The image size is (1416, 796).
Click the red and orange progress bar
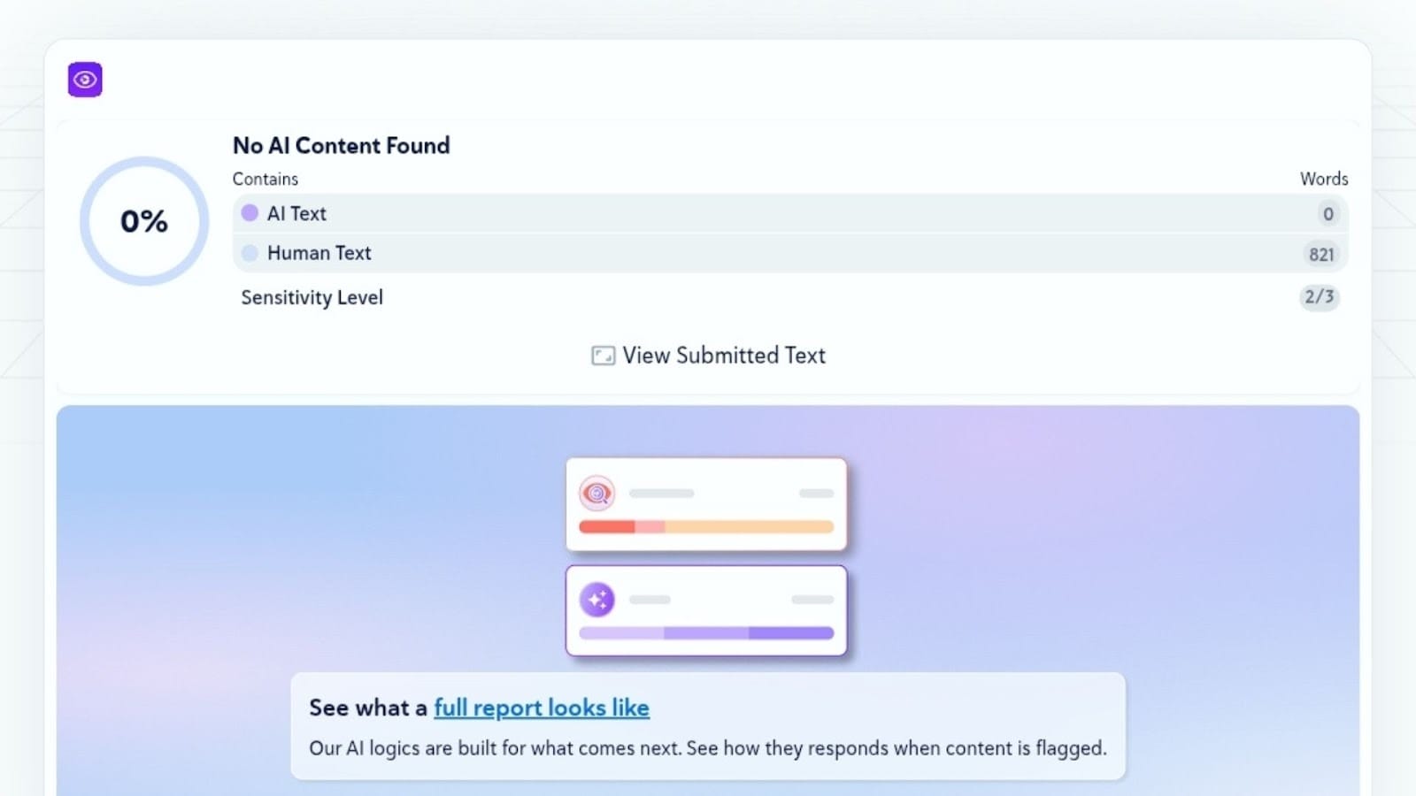pyautogui.click(x=706, y=527)
